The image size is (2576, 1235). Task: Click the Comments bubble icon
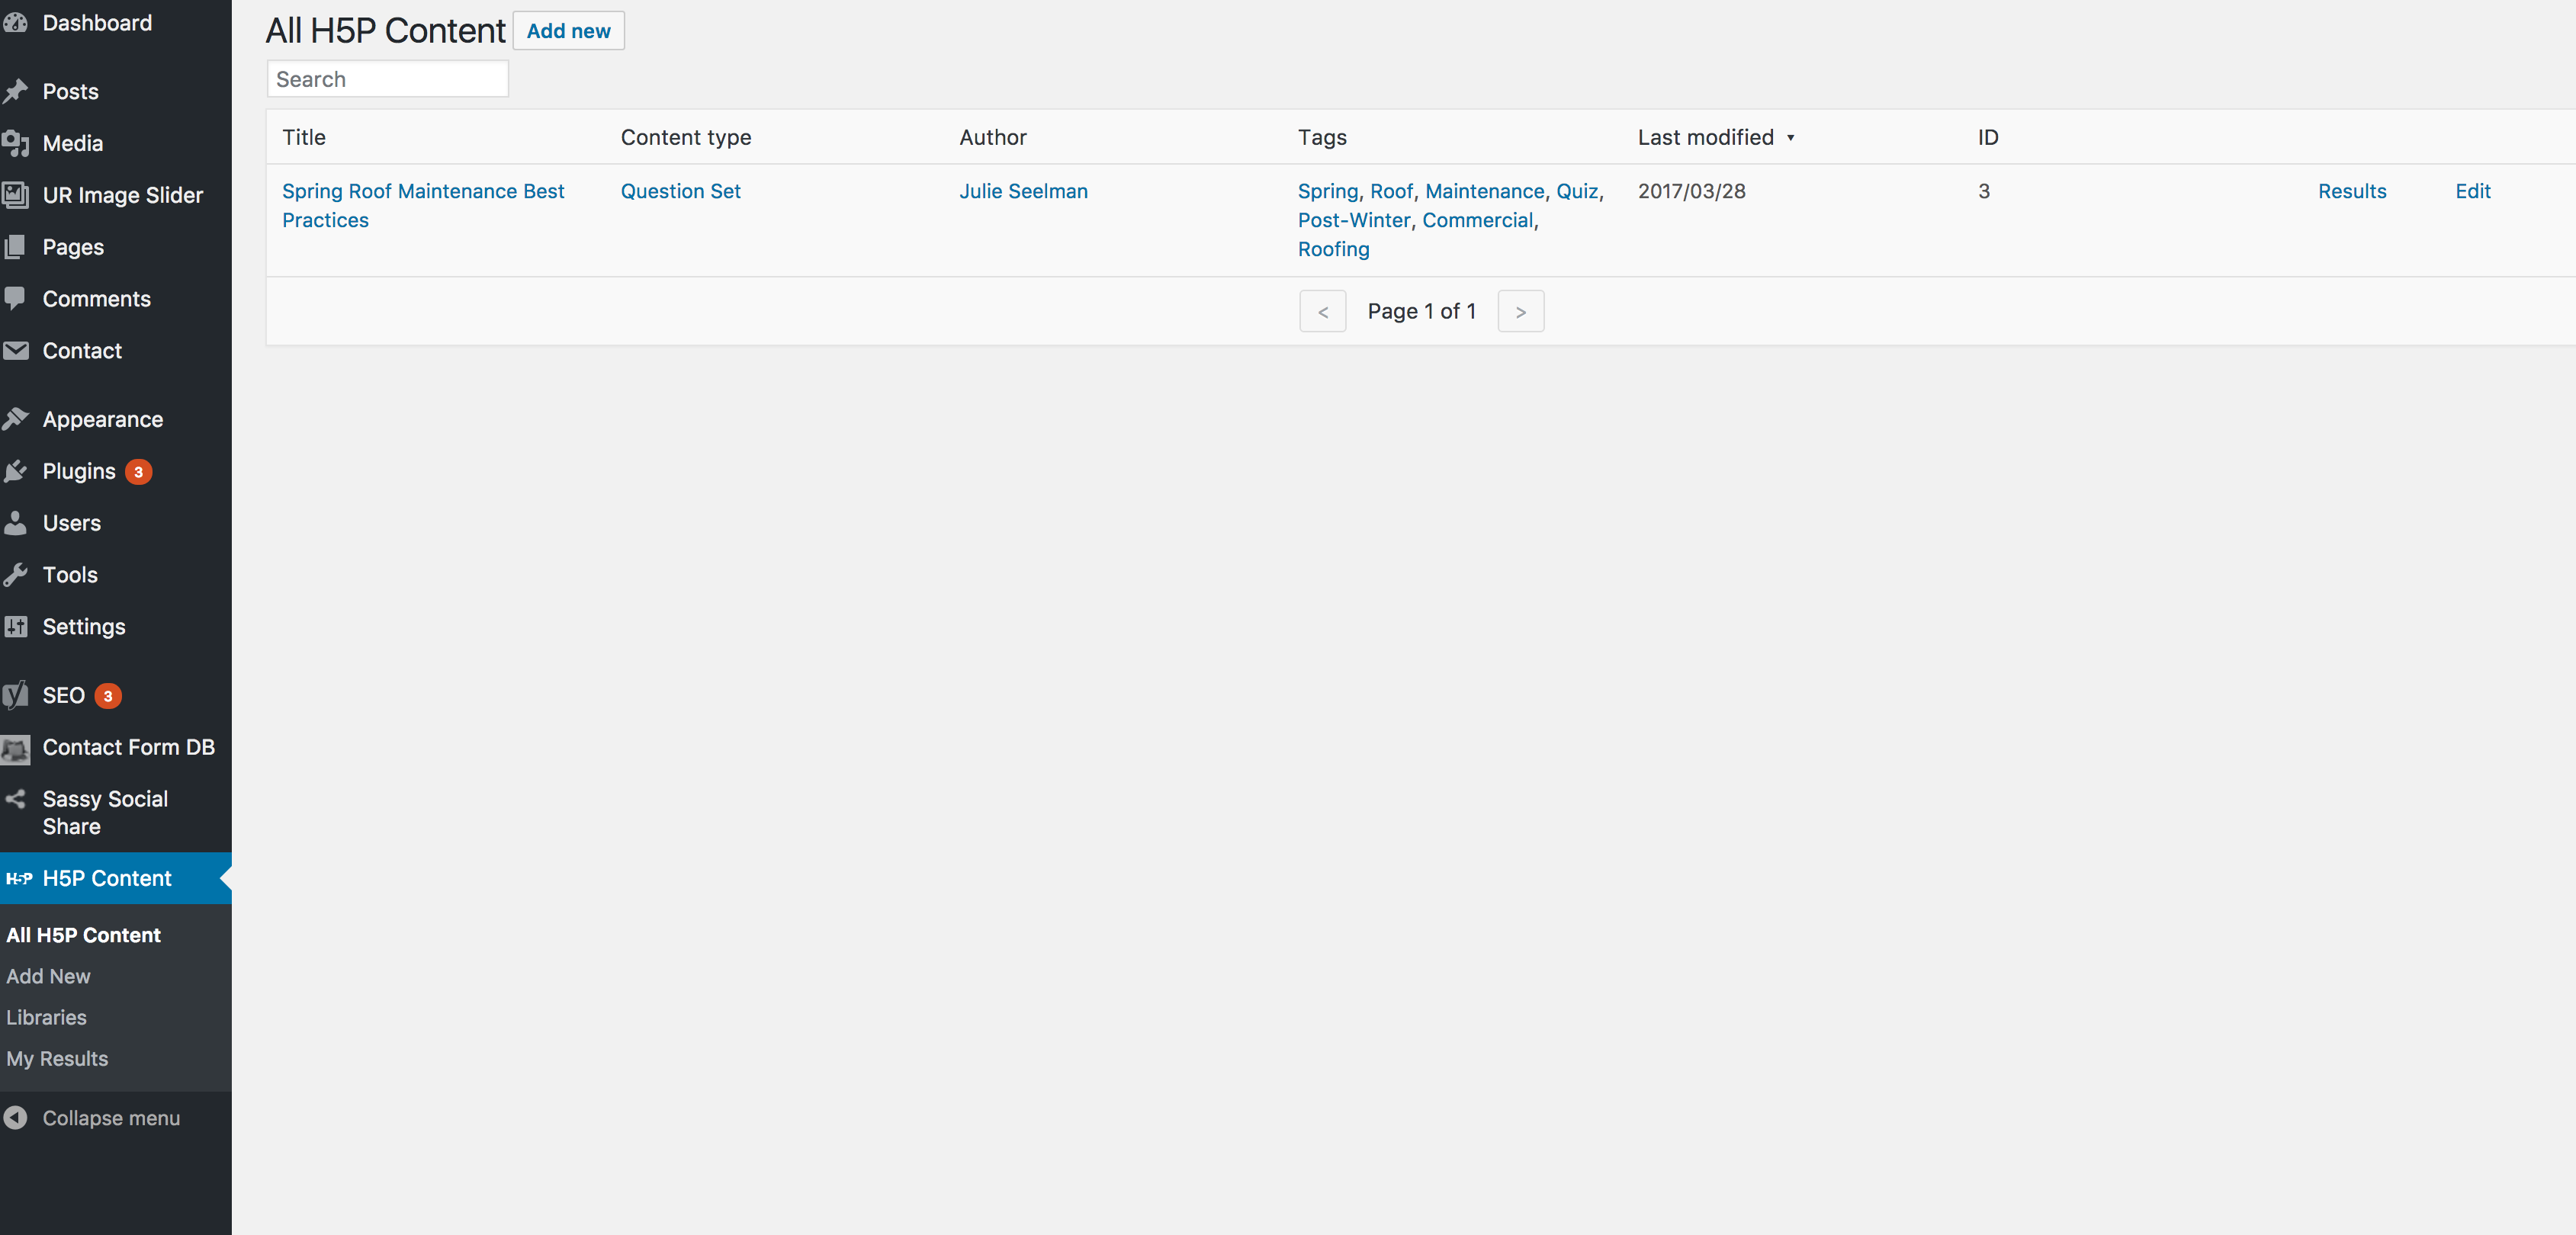(x=15, y=298)
